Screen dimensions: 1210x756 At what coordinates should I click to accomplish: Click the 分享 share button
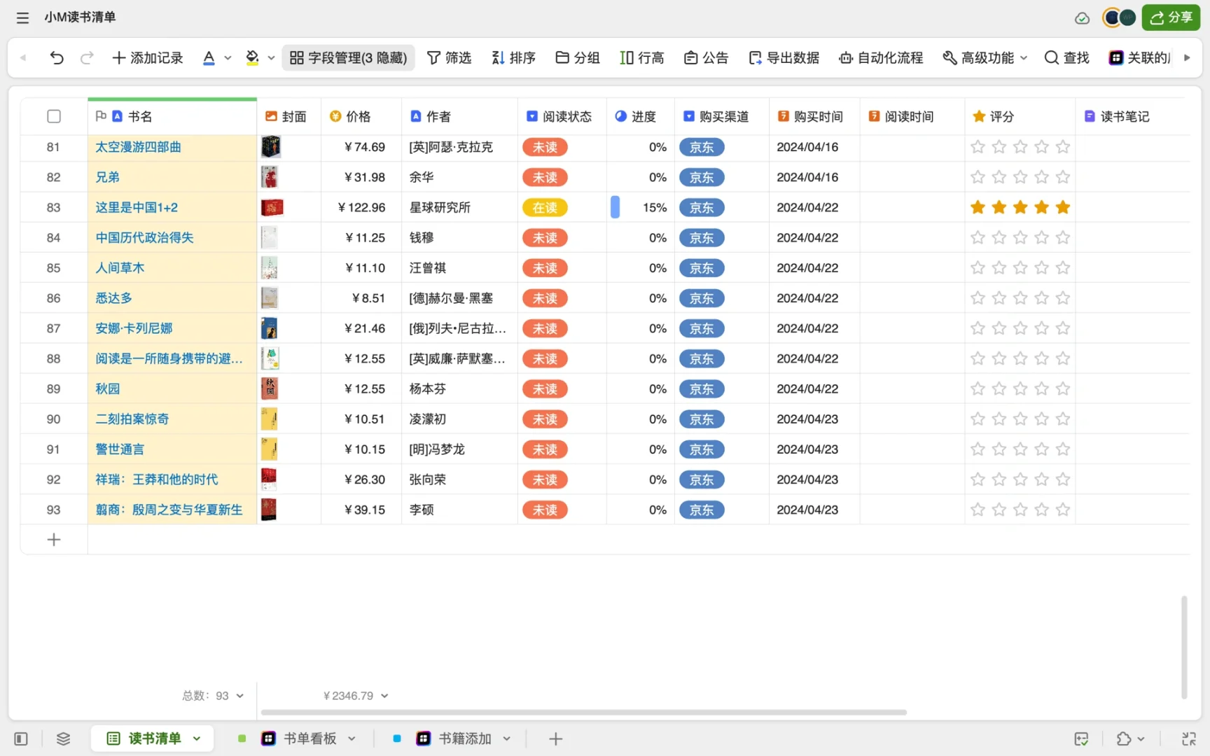click(1170, 17)
